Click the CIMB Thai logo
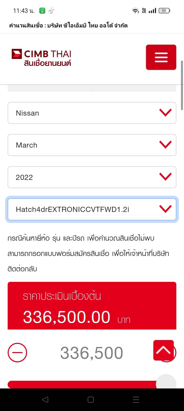This screenshot has width=184, height=411. coord(41,57)
